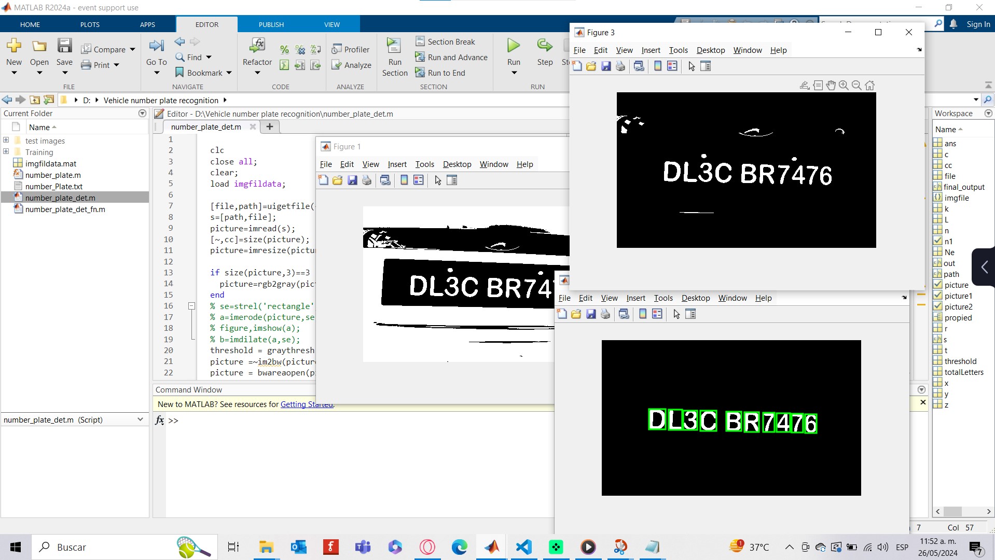995x560 pixels.
Task: Switch to the PUBLISH tab
Action: click(x=271, y=24)
